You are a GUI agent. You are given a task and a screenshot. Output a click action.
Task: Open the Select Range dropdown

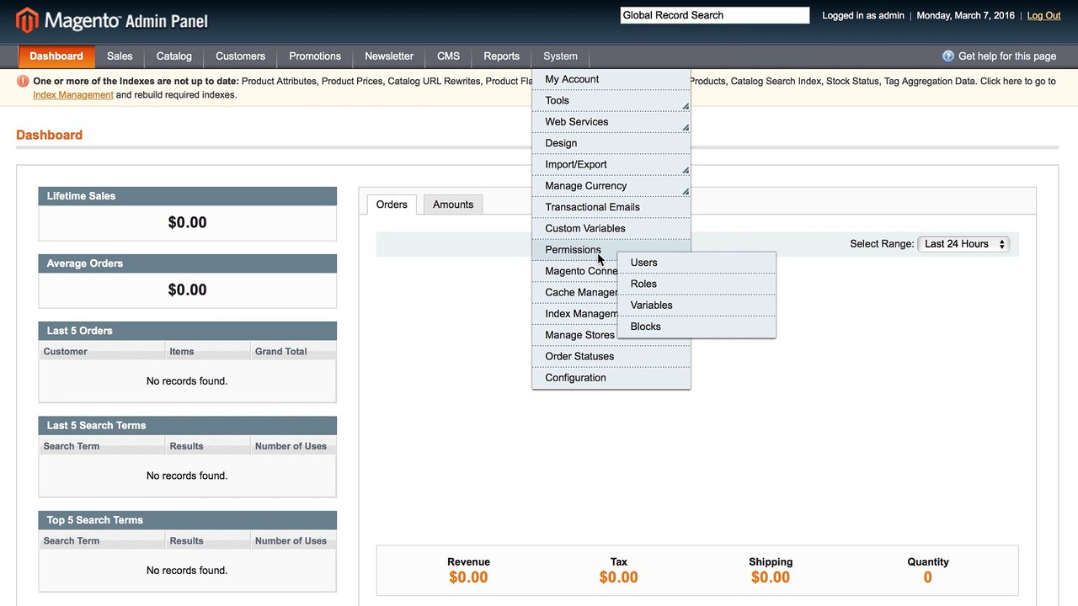pos(963,244)
